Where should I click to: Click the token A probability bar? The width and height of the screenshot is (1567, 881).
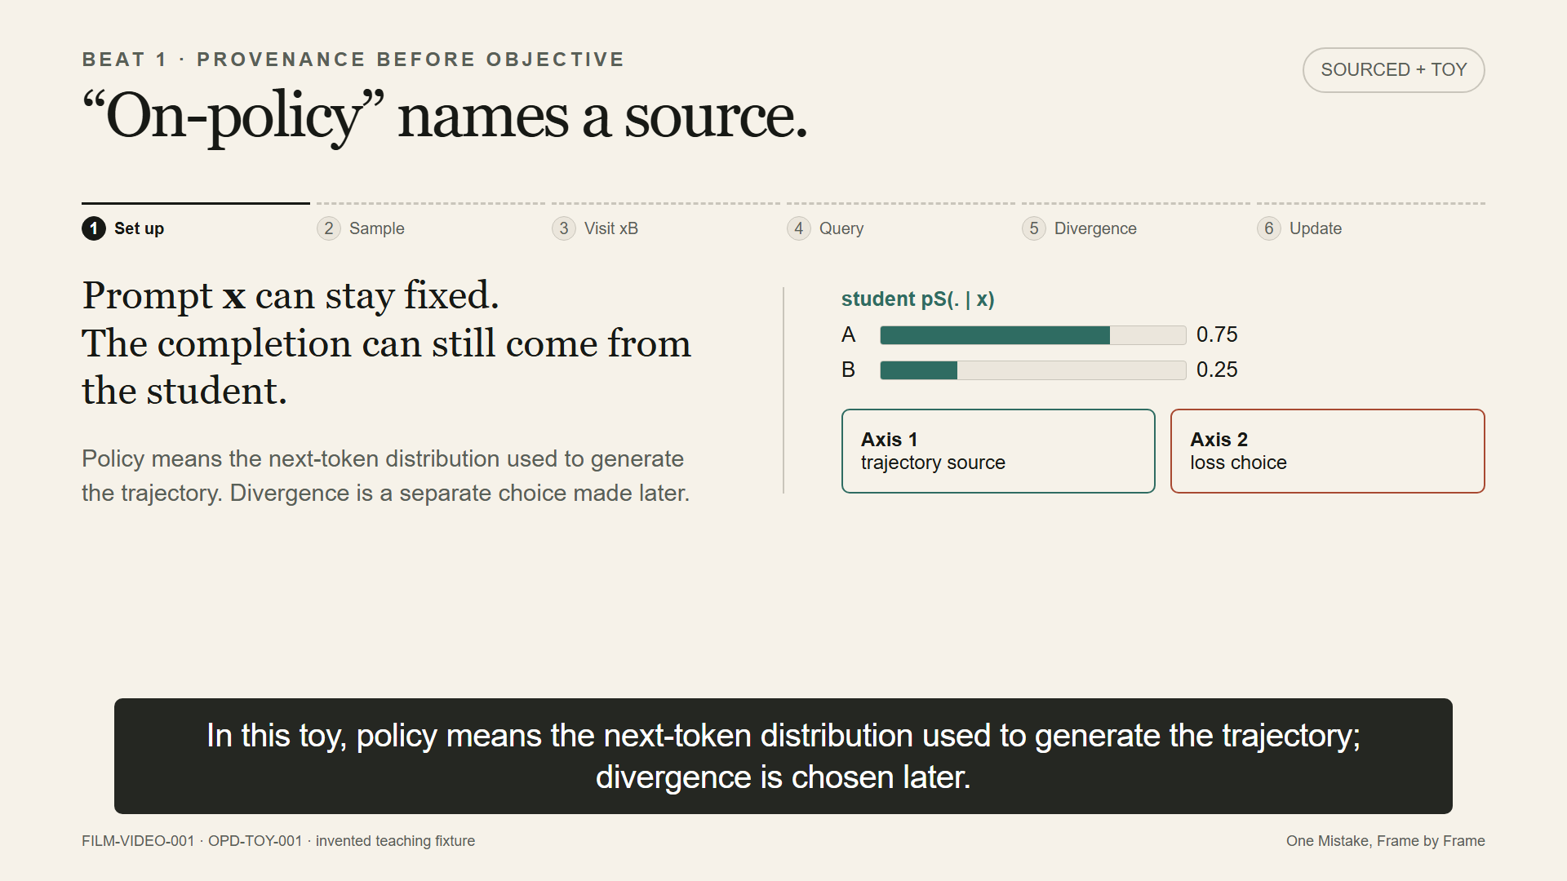point(1033,335)
